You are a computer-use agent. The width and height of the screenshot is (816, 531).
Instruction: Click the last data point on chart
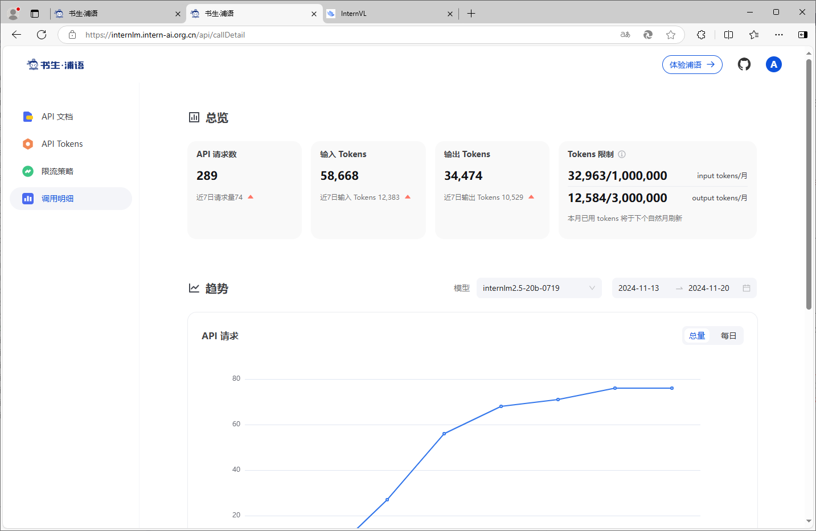tap(672, 388)
